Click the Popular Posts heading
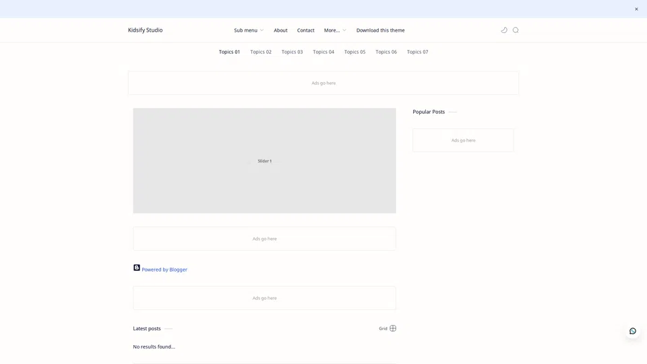647x364 pixels. point(429,112)
